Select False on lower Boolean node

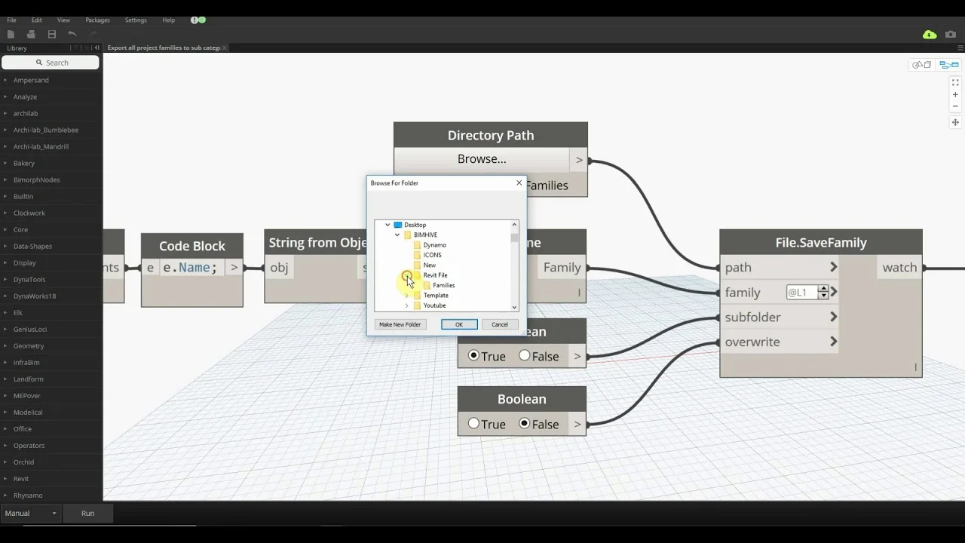(x=525, y=423)
